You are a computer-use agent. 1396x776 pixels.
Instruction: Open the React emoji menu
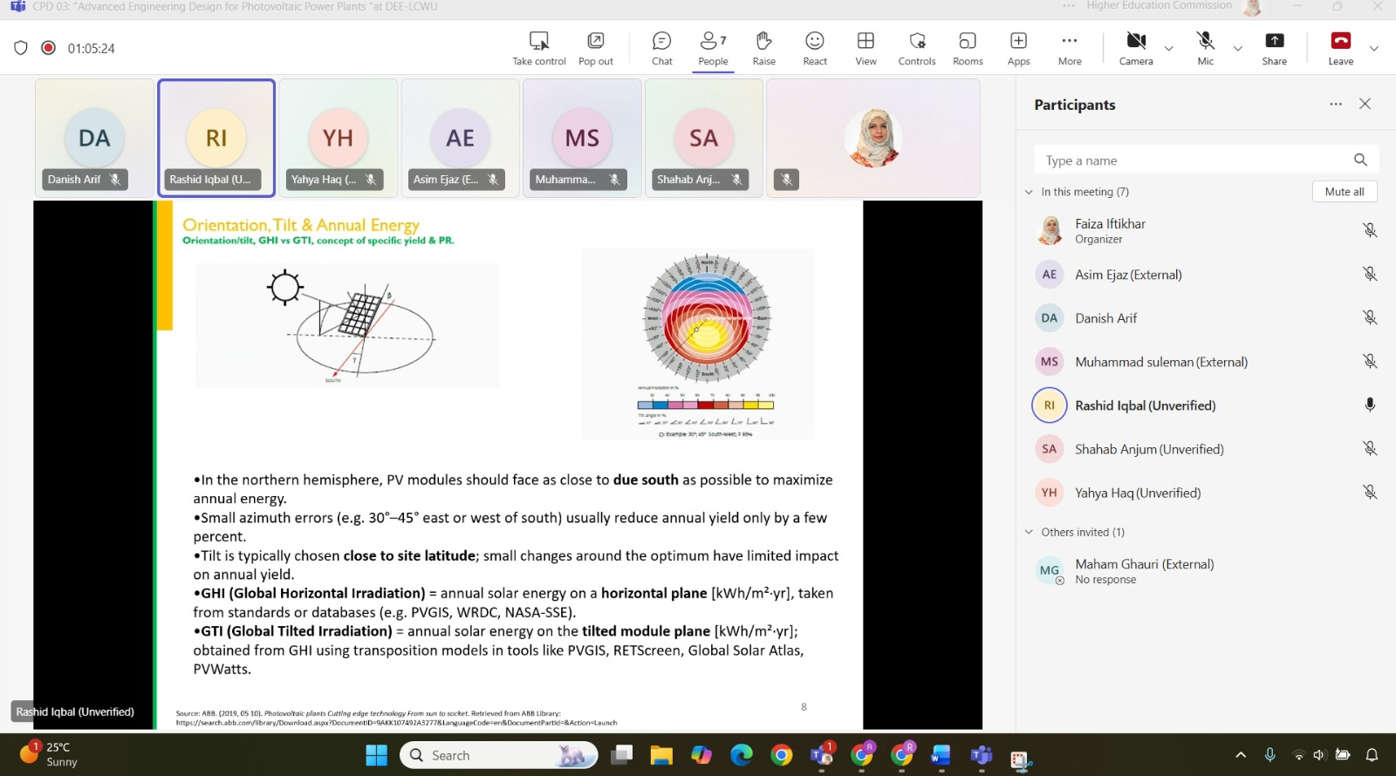(x=814, y=48)
